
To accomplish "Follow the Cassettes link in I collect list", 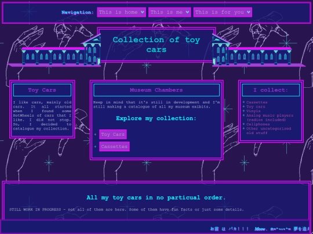I will point(257,102).
